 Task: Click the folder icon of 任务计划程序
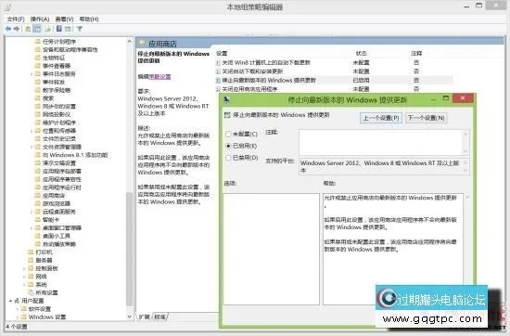point(37,42)
